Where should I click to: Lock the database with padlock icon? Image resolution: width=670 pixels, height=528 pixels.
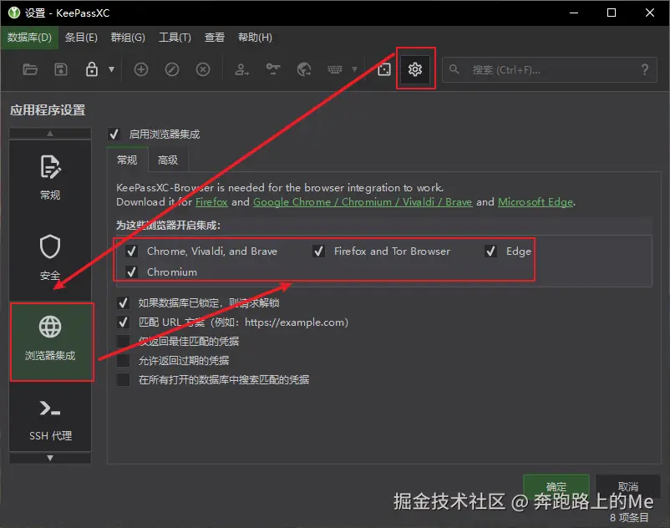point(92,69)
